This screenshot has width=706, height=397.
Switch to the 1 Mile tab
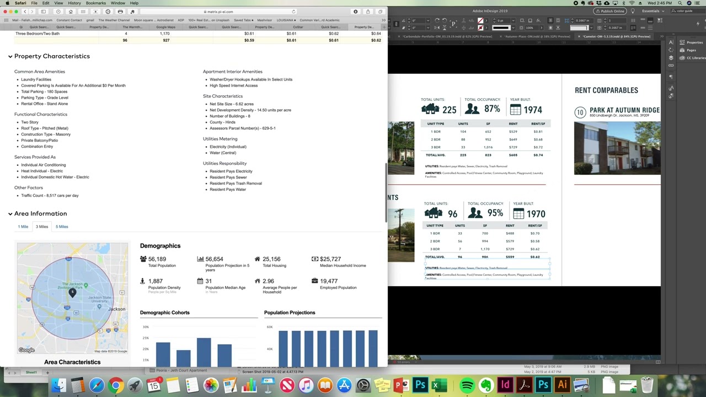point(23,227)
